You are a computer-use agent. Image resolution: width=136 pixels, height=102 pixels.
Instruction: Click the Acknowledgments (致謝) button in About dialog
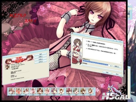click(41, 59)
